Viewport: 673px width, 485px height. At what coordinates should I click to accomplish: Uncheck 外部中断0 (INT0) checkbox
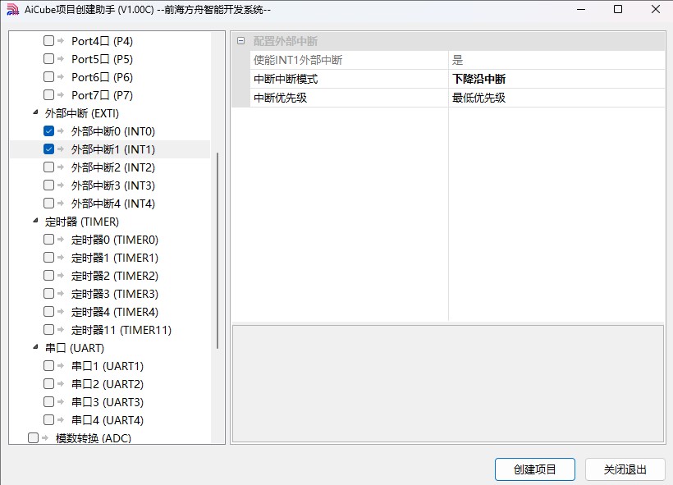(x=49, y=131)
